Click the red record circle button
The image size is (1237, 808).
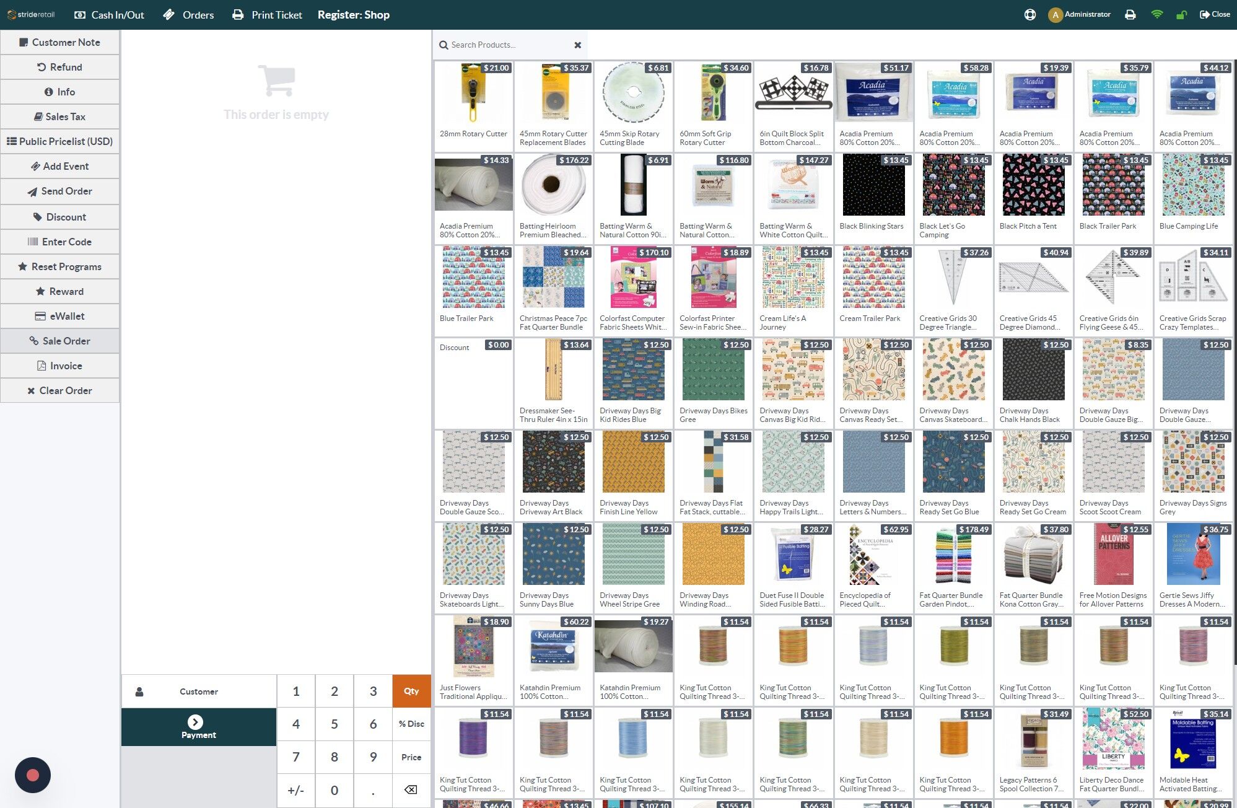coord(33,775)
